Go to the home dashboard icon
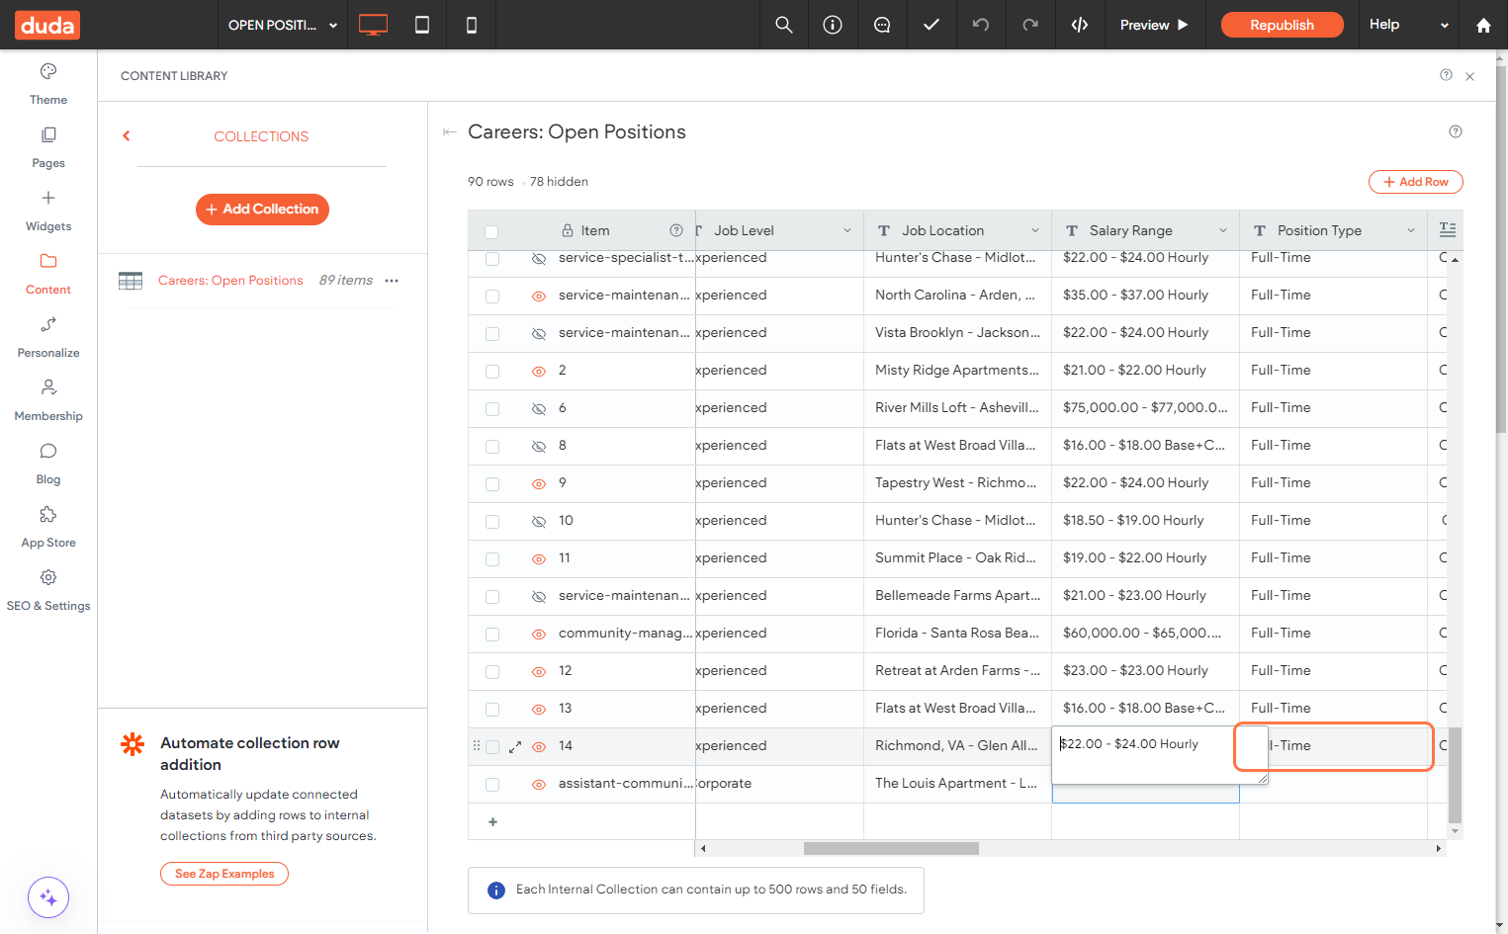The width and height of the screenshot is (1508, 934). pos(1483,26)
